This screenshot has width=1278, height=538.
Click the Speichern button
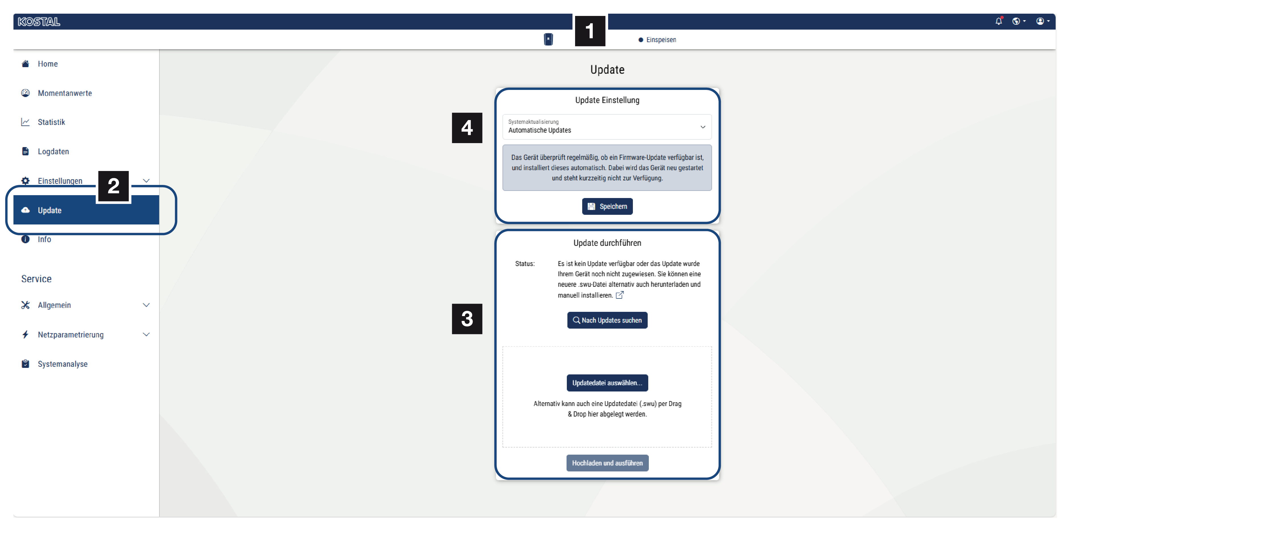607,207
